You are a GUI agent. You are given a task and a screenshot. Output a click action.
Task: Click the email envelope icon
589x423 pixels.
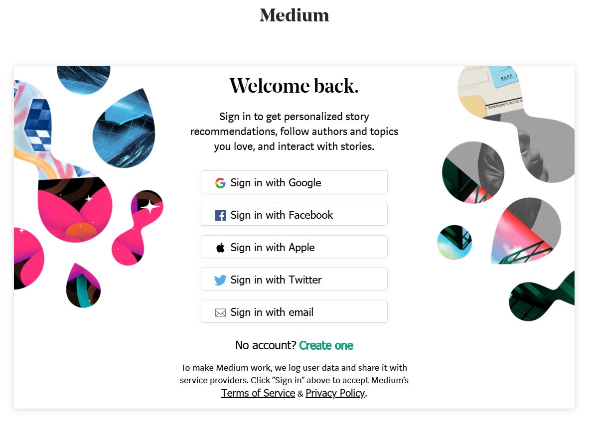[220, 313]
